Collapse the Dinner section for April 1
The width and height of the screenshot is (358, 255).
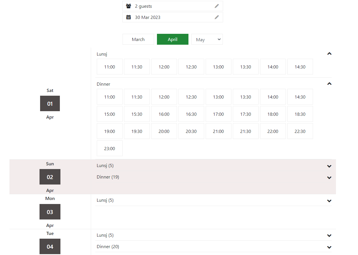pyautogui.click(x=329, y=83)
